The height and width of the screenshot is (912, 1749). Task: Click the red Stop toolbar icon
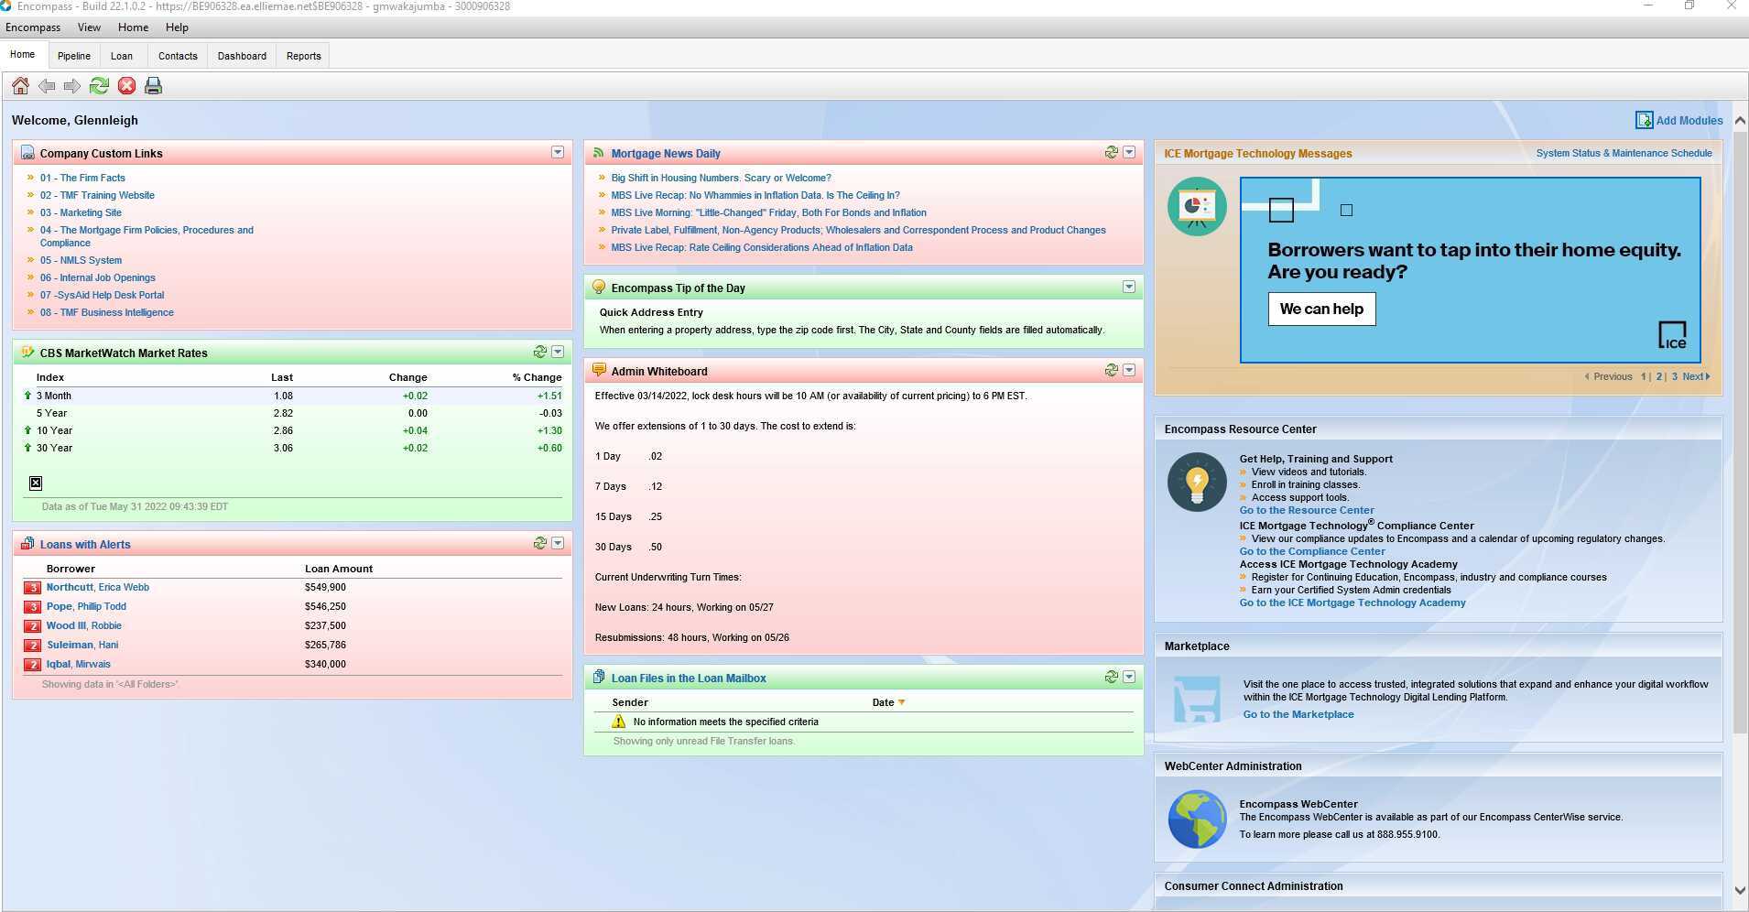126,86
